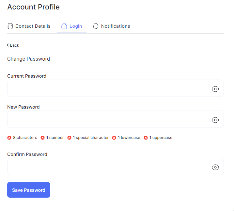
Task: Click the Notifications bell icon
Action: 96,26
